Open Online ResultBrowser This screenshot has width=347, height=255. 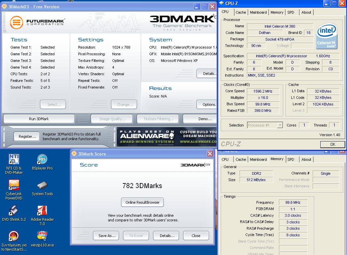tap(142, 202)
